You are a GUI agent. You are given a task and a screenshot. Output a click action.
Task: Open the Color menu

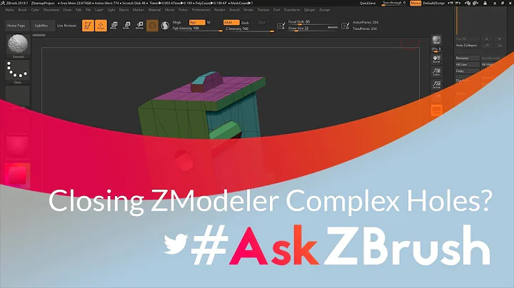(x=35, y=10)
